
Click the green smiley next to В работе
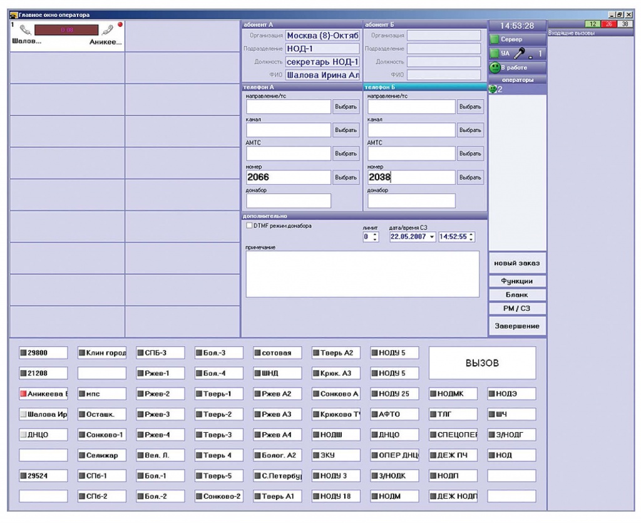[x=495, y=68]
